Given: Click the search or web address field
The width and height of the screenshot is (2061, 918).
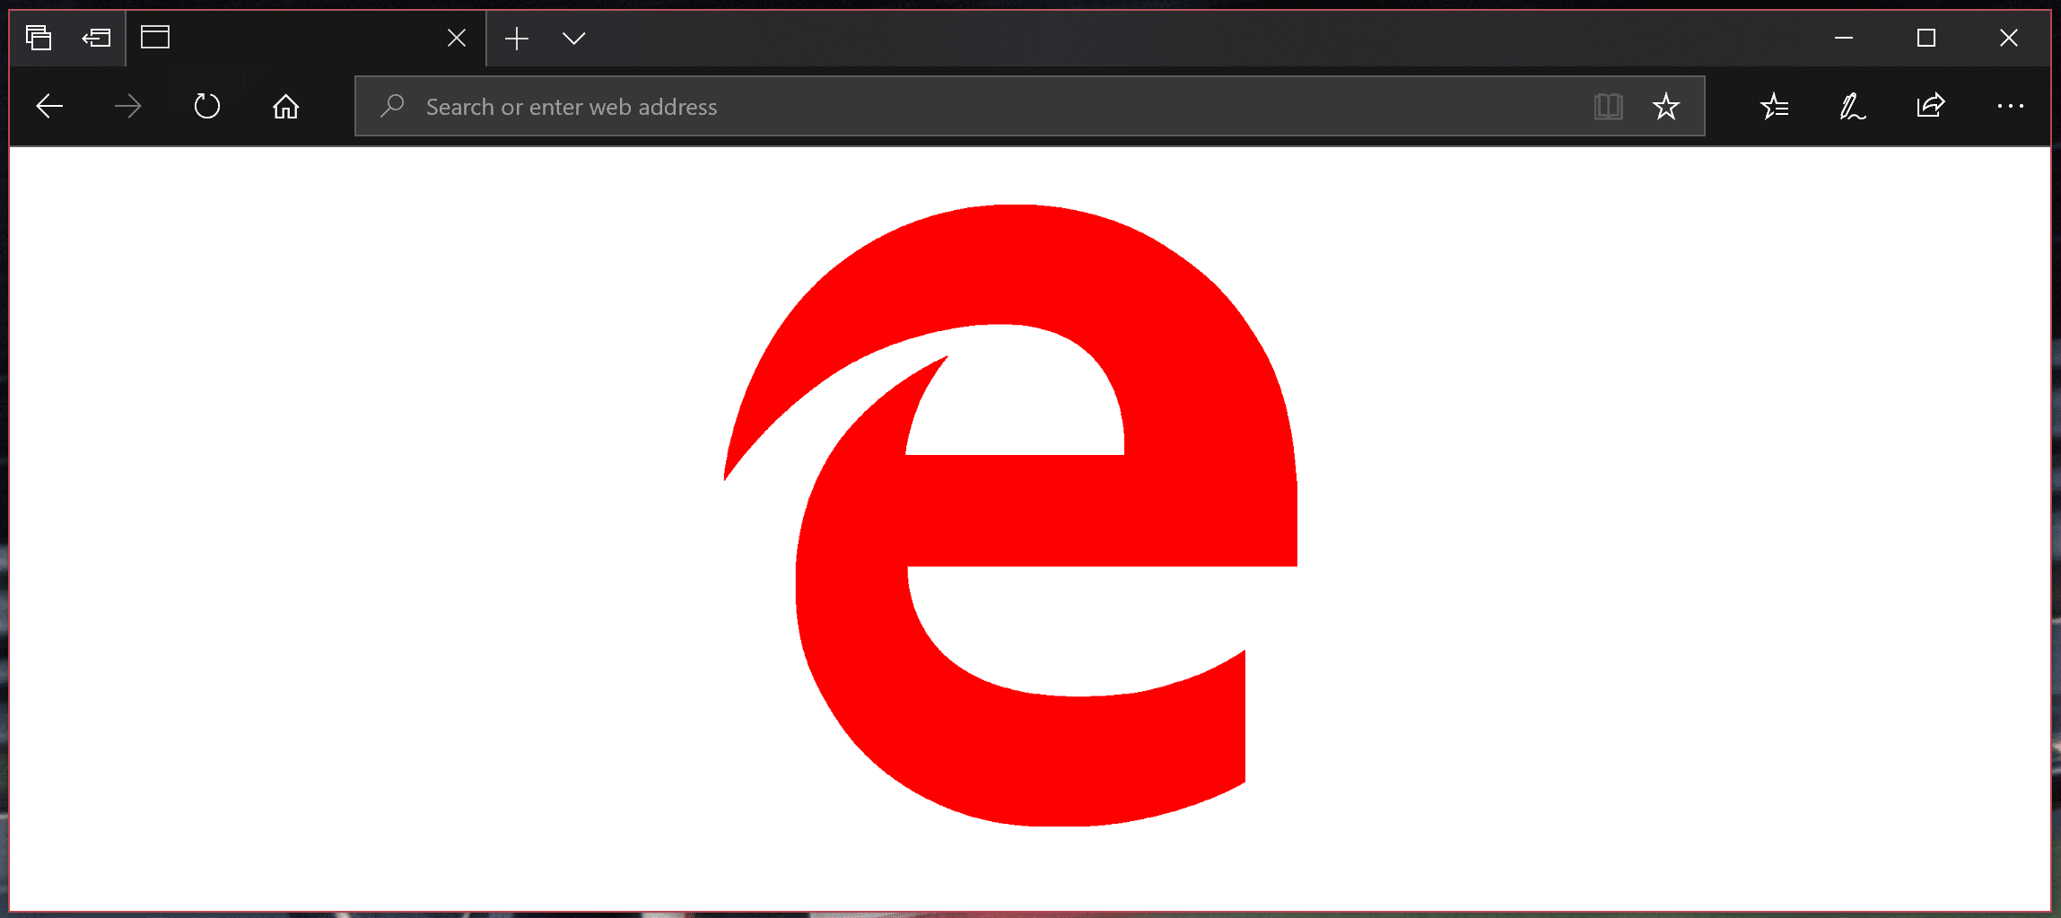Looking at the screenshot, I should [x=987, y=107].
